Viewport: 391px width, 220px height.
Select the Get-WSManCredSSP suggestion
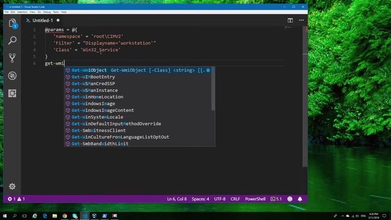tap(138, 84)
